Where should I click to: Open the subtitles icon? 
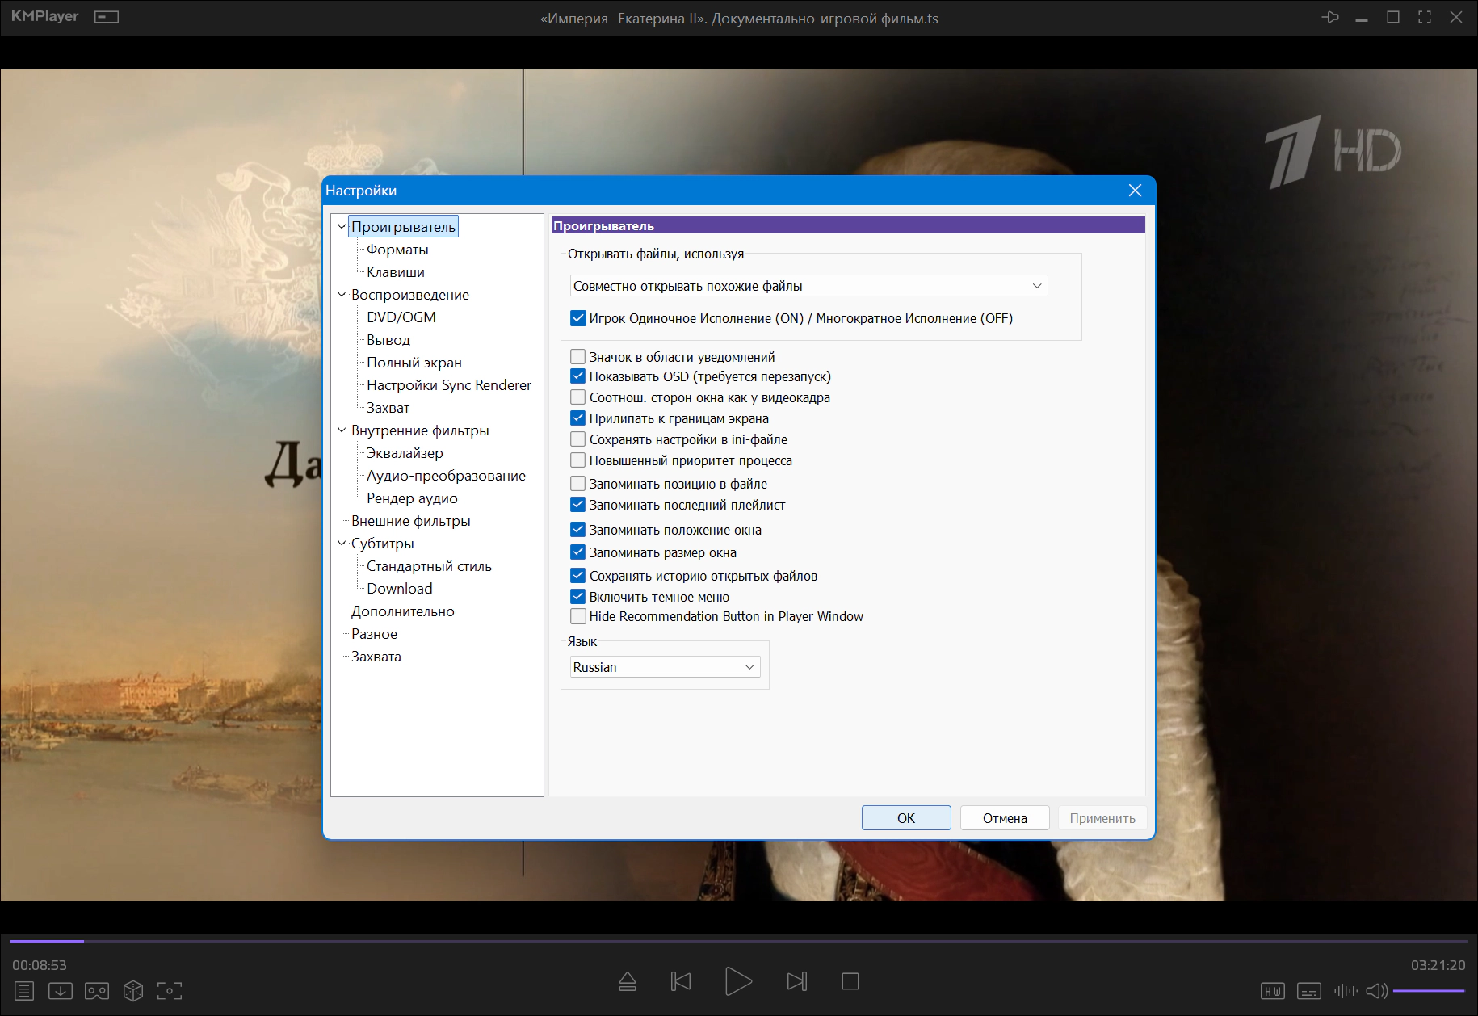(x=1309, y=990)
